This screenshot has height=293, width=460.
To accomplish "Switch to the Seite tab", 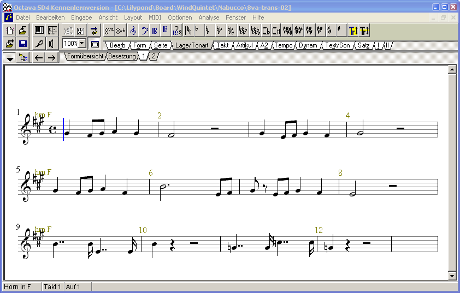I will 161,45.
